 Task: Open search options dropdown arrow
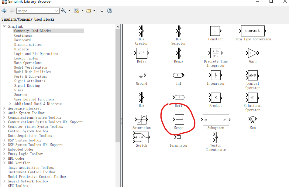[x=69, y=11]
